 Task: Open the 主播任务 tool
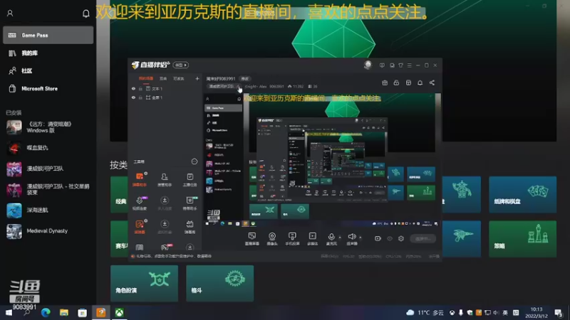[x=190, y=180]
